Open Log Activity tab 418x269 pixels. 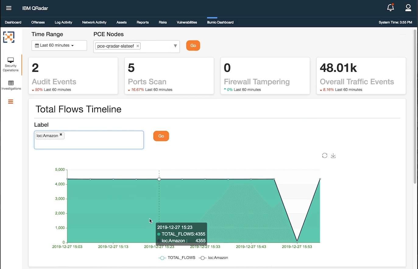63,22
